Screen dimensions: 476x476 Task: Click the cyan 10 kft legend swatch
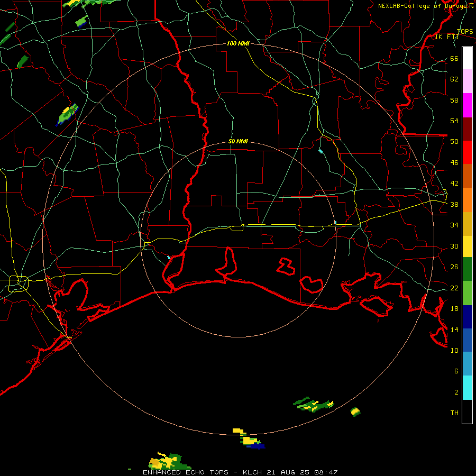tap(467, 388)
